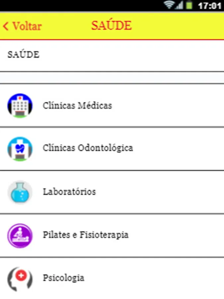Image resolution: width=224 pixels, height=299 pixels.
Task: Select the Psicologia list entry
Action: coord(63,278)
